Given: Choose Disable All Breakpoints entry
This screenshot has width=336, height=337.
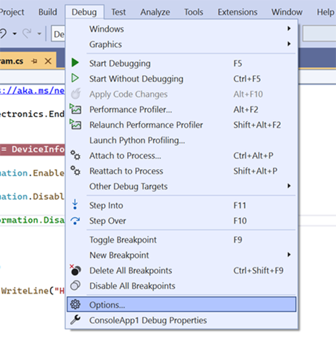Looking at the screenshot, I should [x=181, y=286].
